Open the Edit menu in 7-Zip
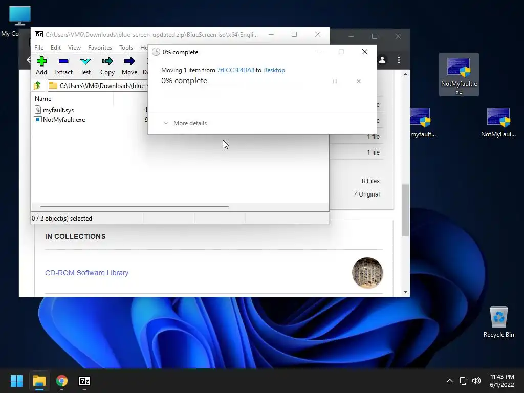Screen dimensions: 524x393 (x=55, y=48)
